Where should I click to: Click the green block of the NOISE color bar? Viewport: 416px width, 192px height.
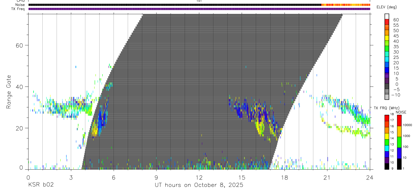[x=399, y=142]
